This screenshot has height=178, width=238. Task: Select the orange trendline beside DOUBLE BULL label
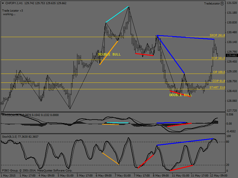point(109,53)
